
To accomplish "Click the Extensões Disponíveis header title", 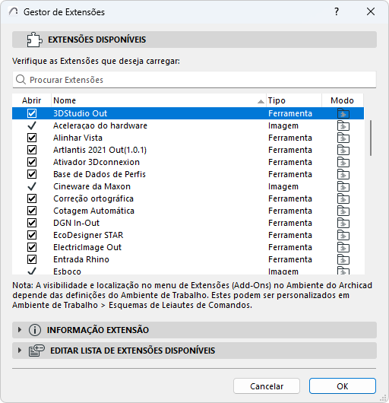I will pyautogui.click(x=96, y=40).
